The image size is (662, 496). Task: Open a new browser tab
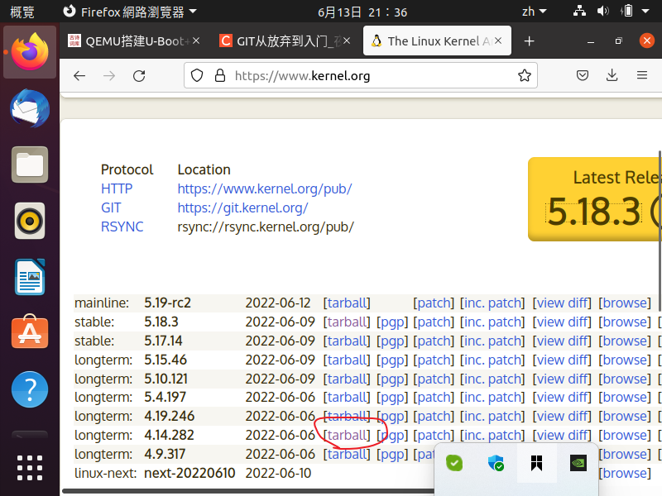529,41
